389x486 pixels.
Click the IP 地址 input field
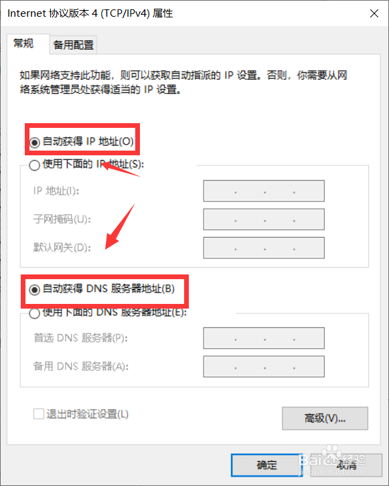(264, 191)
